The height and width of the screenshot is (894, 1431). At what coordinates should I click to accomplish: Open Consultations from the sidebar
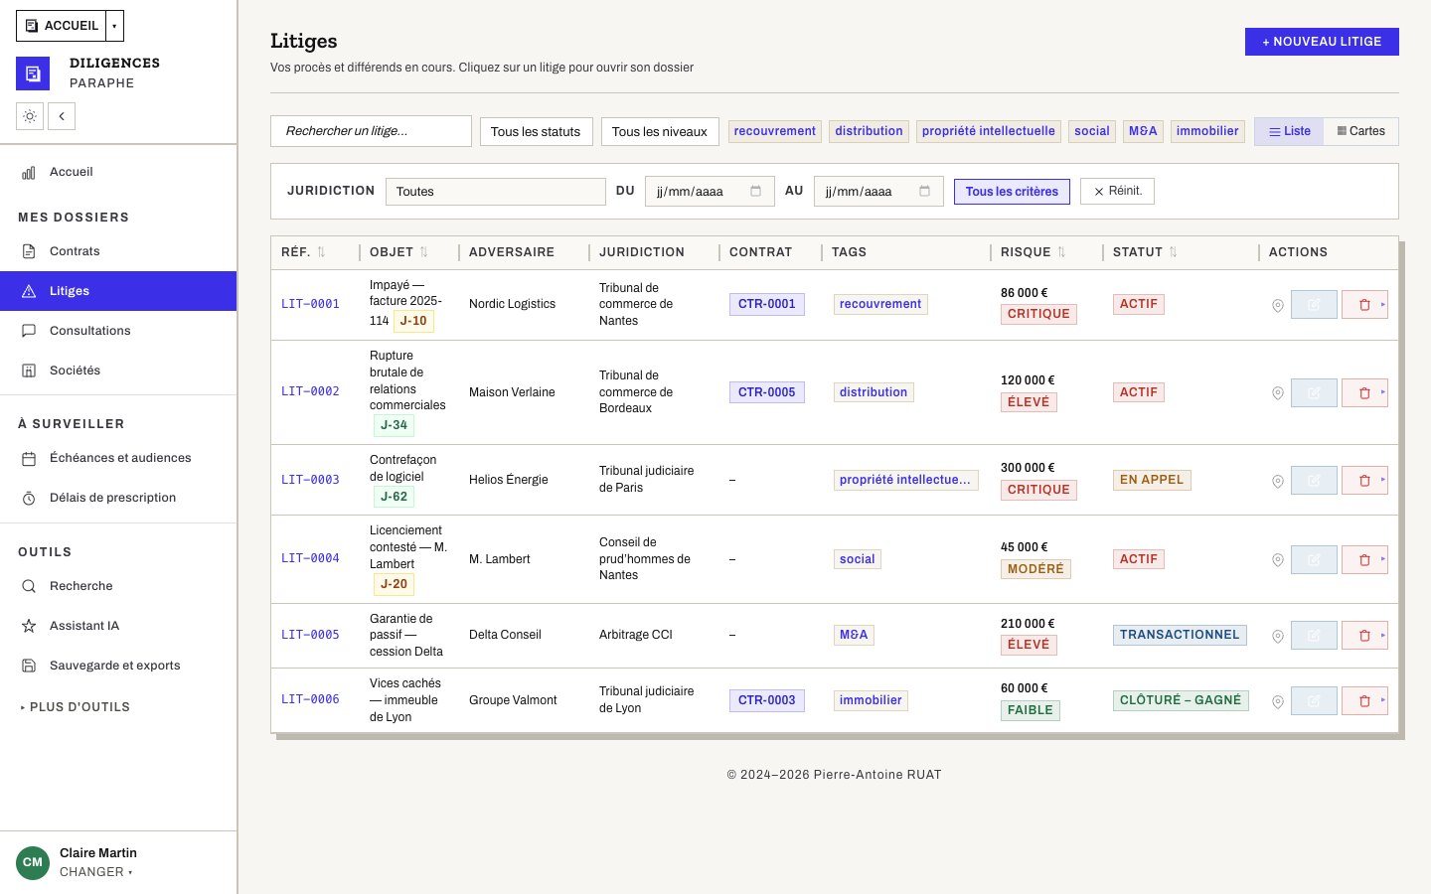tap(118, 331)
